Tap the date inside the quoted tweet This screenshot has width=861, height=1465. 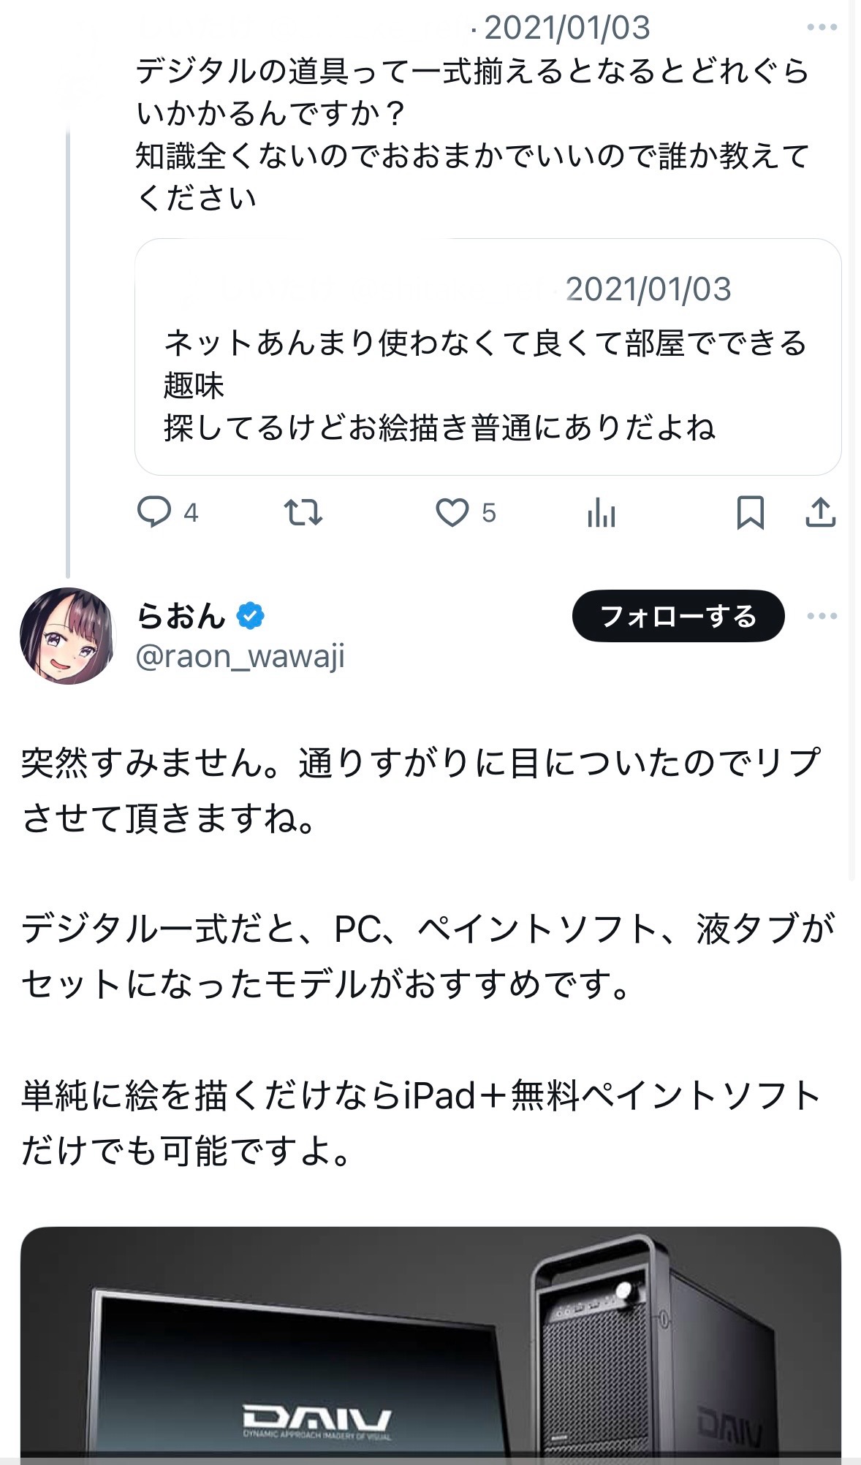(x=648, y=289)
